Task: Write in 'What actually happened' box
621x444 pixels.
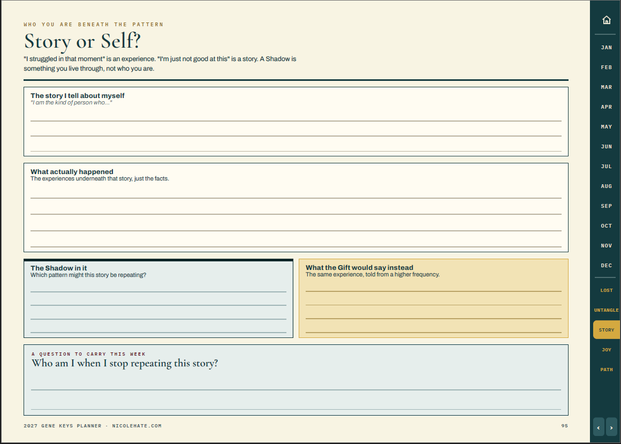Action: 296,208
